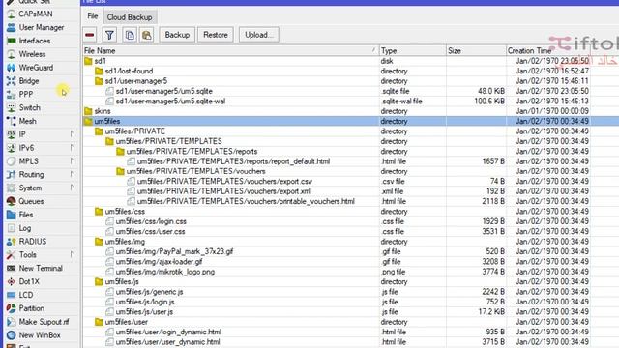Open the Wireless section
Screen dimensions: 619x348
click(x=32, y=54)
